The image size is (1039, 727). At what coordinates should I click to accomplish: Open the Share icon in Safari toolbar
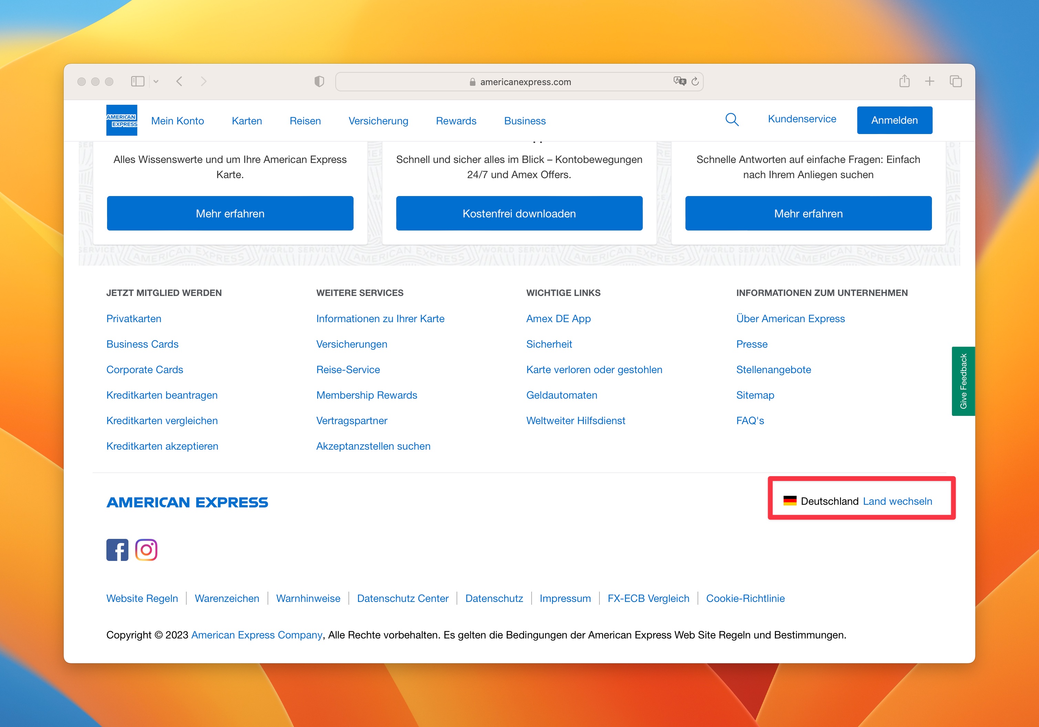tap(905, 81)
